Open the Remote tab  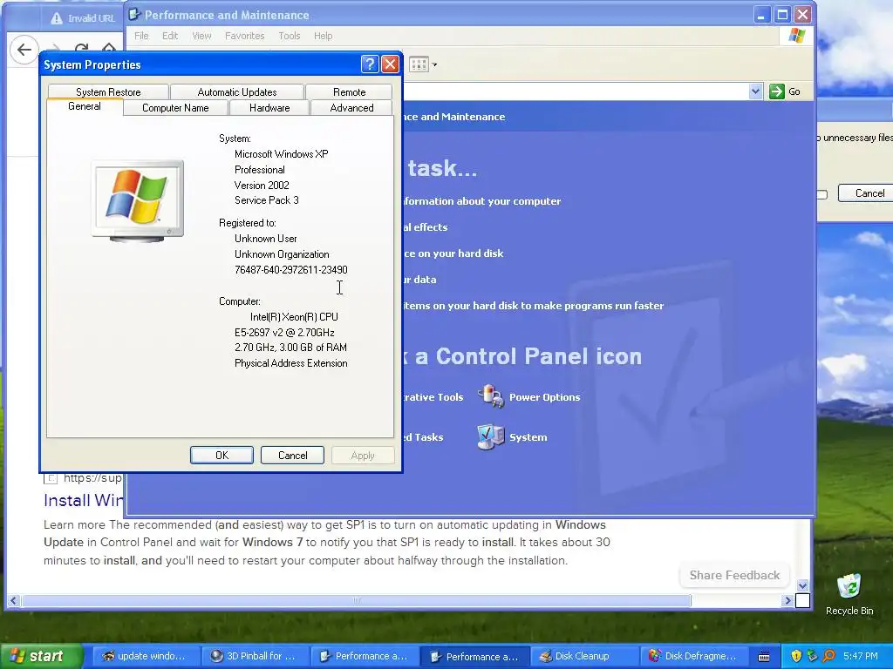[349, 91]
